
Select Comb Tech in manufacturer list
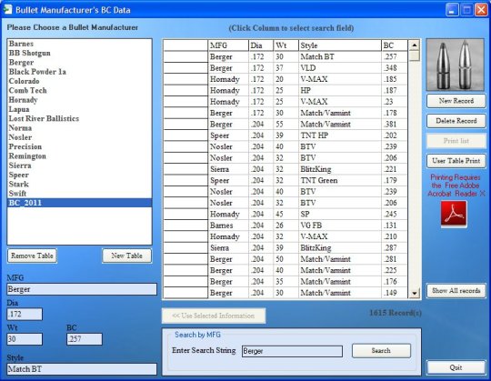tap(79, 90)
